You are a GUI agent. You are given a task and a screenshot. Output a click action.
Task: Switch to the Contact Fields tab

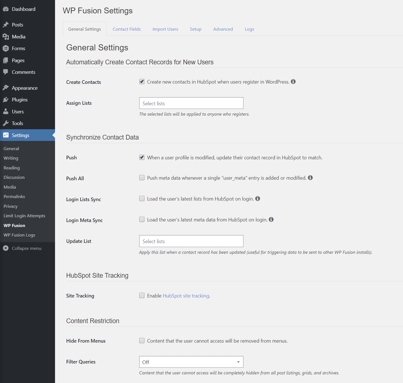[126, 29]
